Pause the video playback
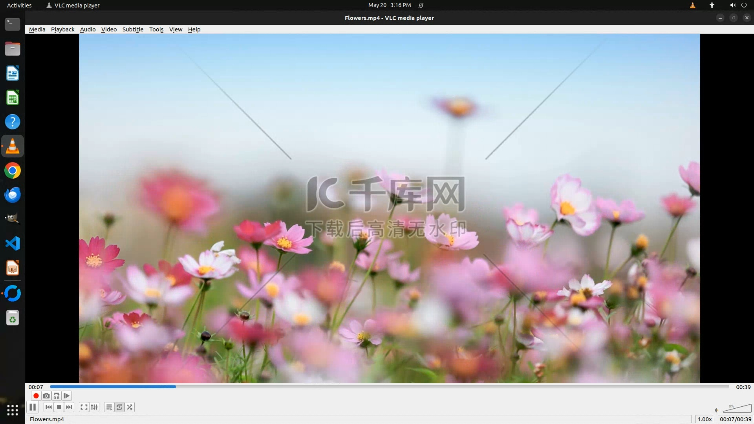The height and width of the screenshot is (424, 754). click(x=33, y=407)
